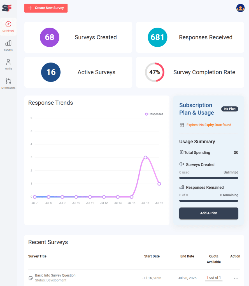Click the $0 total spending value

(x=236, y=152)
